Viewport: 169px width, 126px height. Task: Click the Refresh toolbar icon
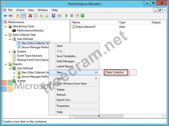41,16
